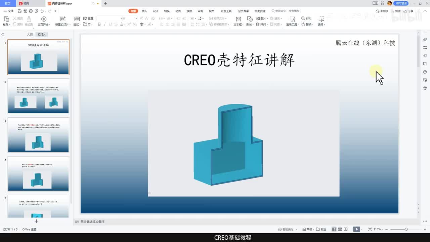
Task: Click the Increase Font Size icon
Action: [x=141, y=18]
